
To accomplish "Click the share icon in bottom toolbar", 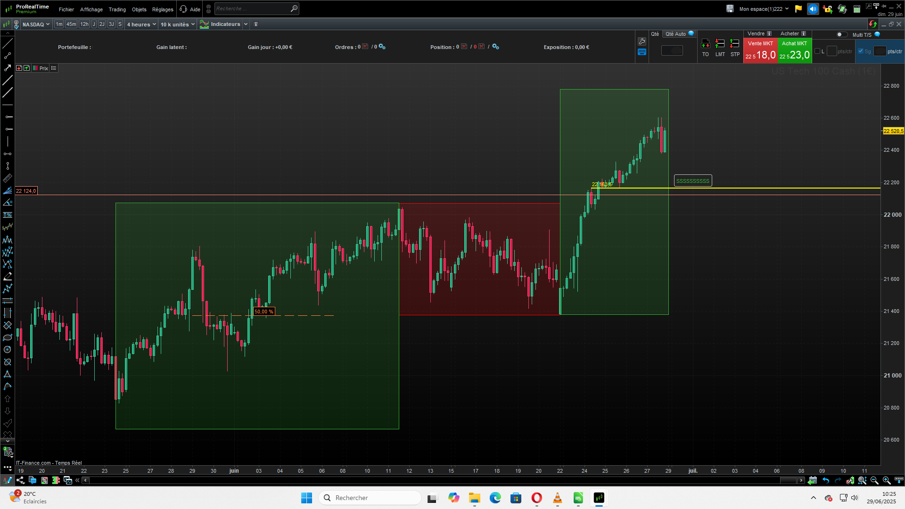I will pyautogui.click(x=20, y=480).
